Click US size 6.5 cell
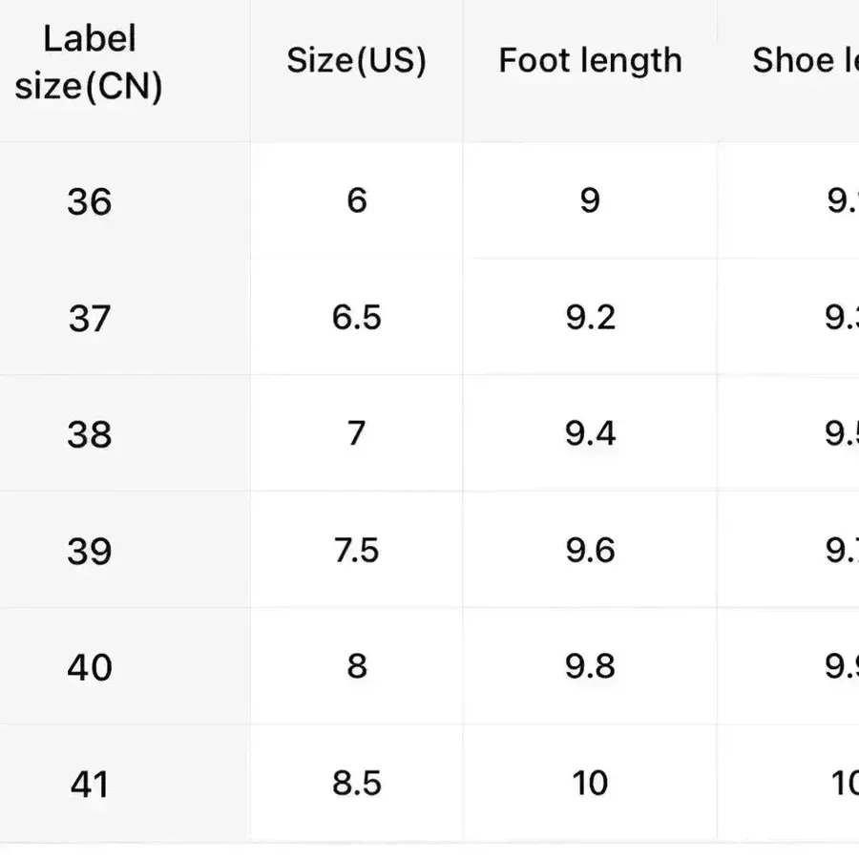This screenshot has height=859, width=859. pos(357,317)
